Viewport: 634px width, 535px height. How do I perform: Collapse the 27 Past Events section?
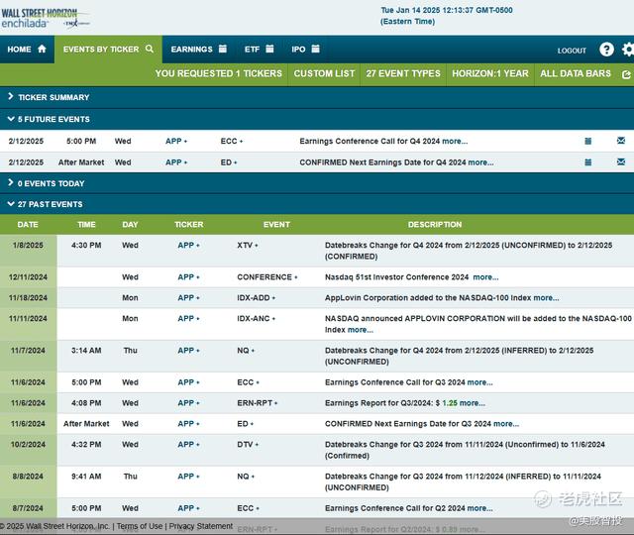point(317,204)
